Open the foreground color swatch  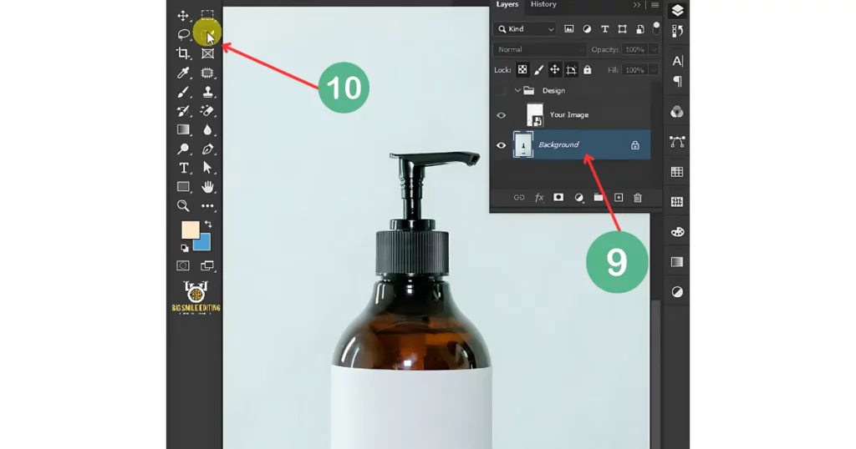click(x=190, y=230)
